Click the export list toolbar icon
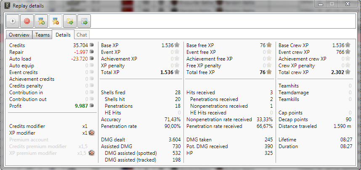The image size is (361, 170). click(84, 21)
